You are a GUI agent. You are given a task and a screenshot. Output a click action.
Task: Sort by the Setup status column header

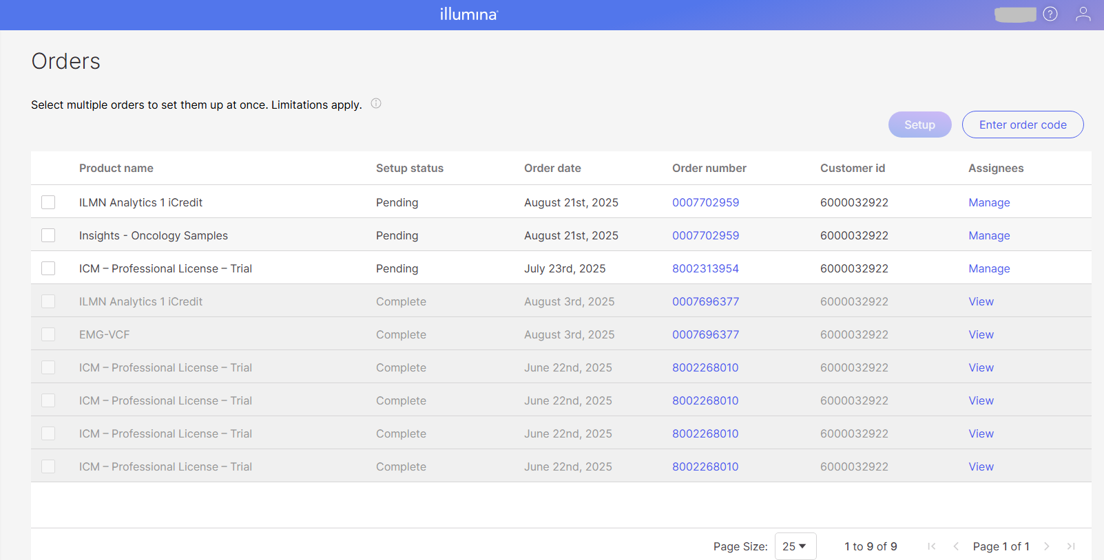409,169
